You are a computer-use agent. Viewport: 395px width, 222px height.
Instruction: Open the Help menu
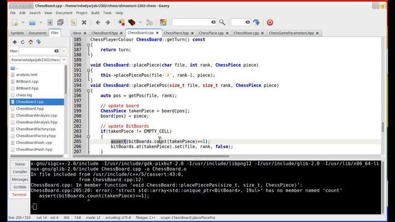[x=119, y=13]
